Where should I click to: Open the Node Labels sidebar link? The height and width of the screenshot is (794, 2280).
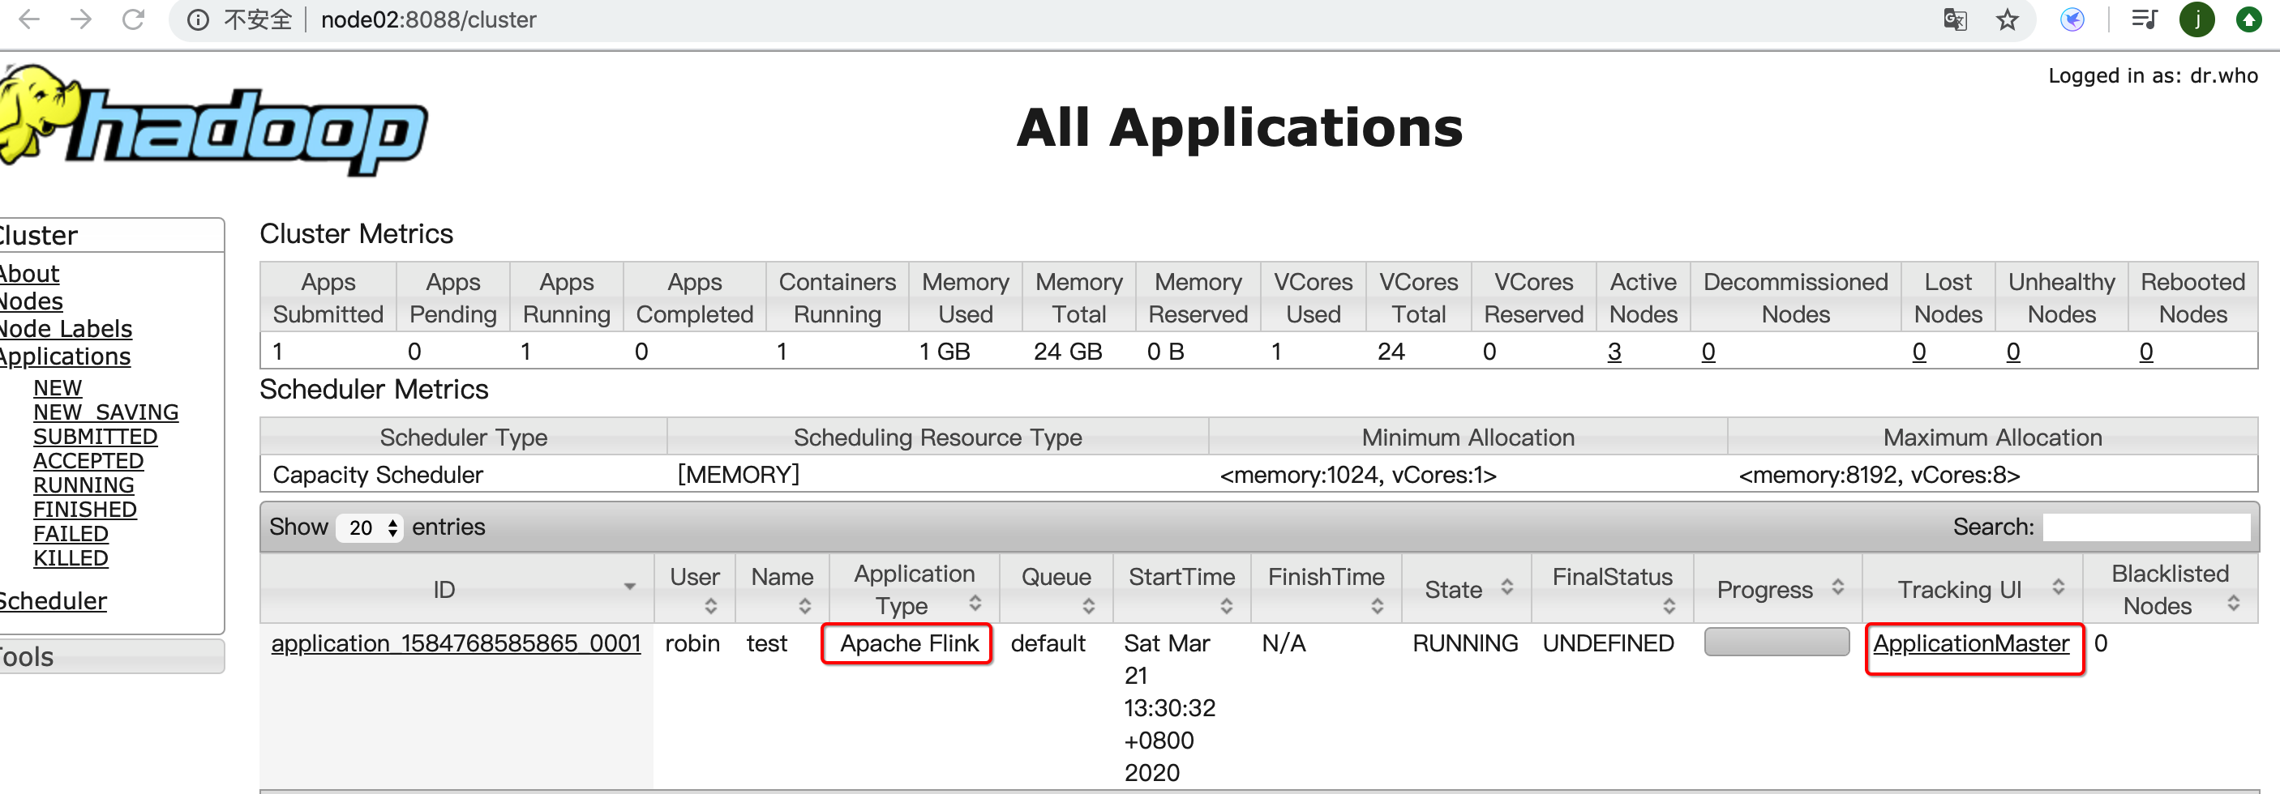coord(66,329)
